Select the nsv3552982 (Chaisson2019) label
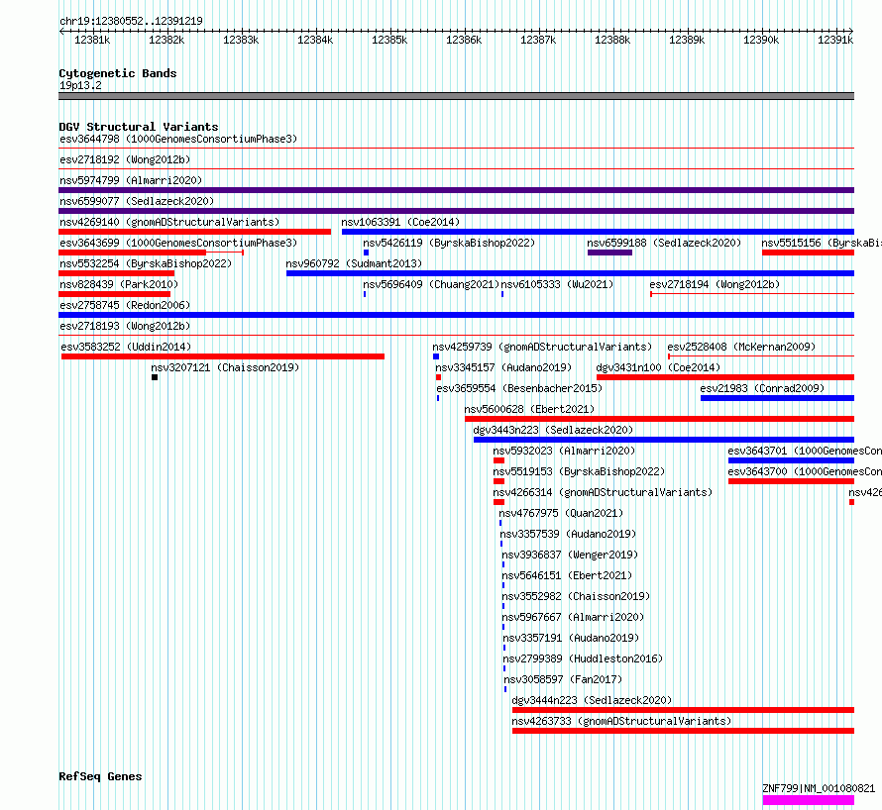The height and width of the screenshot is (810, 882). pyautogui.click(x=576, y=596)
